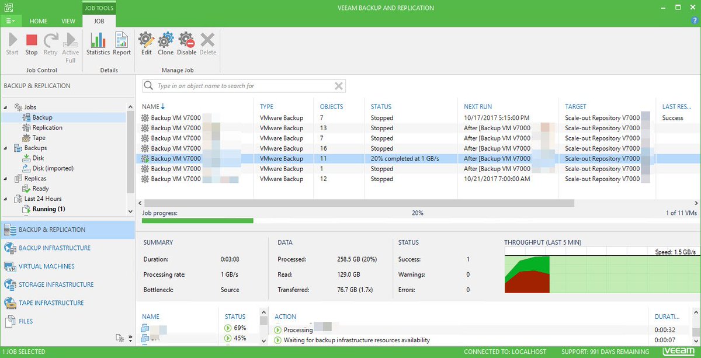This screenshot has height=358, width=701.
Task: Collapse the Replicas tree node
Action: [6, 179]
